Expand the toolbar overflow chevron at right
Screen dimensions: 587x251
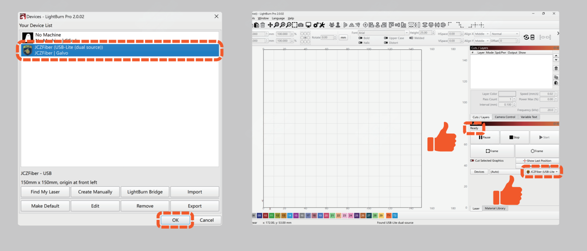pos(558,33)
